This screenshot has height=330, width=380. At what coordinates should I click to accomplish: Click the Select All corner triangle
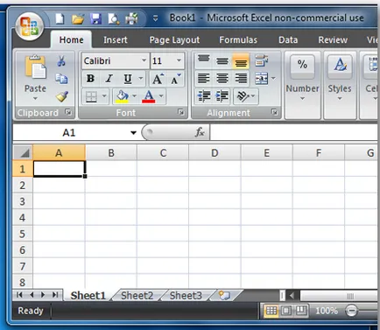click(x=23, y=152)
